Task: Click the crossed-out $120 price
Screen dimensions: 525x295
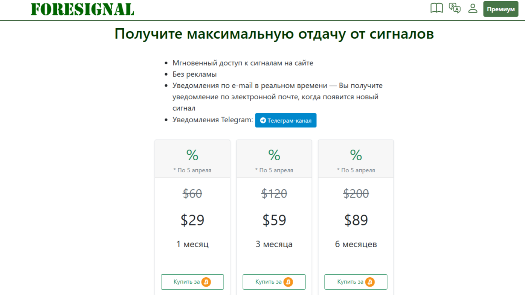Action: pyautogui.click(x=274, y=194)
